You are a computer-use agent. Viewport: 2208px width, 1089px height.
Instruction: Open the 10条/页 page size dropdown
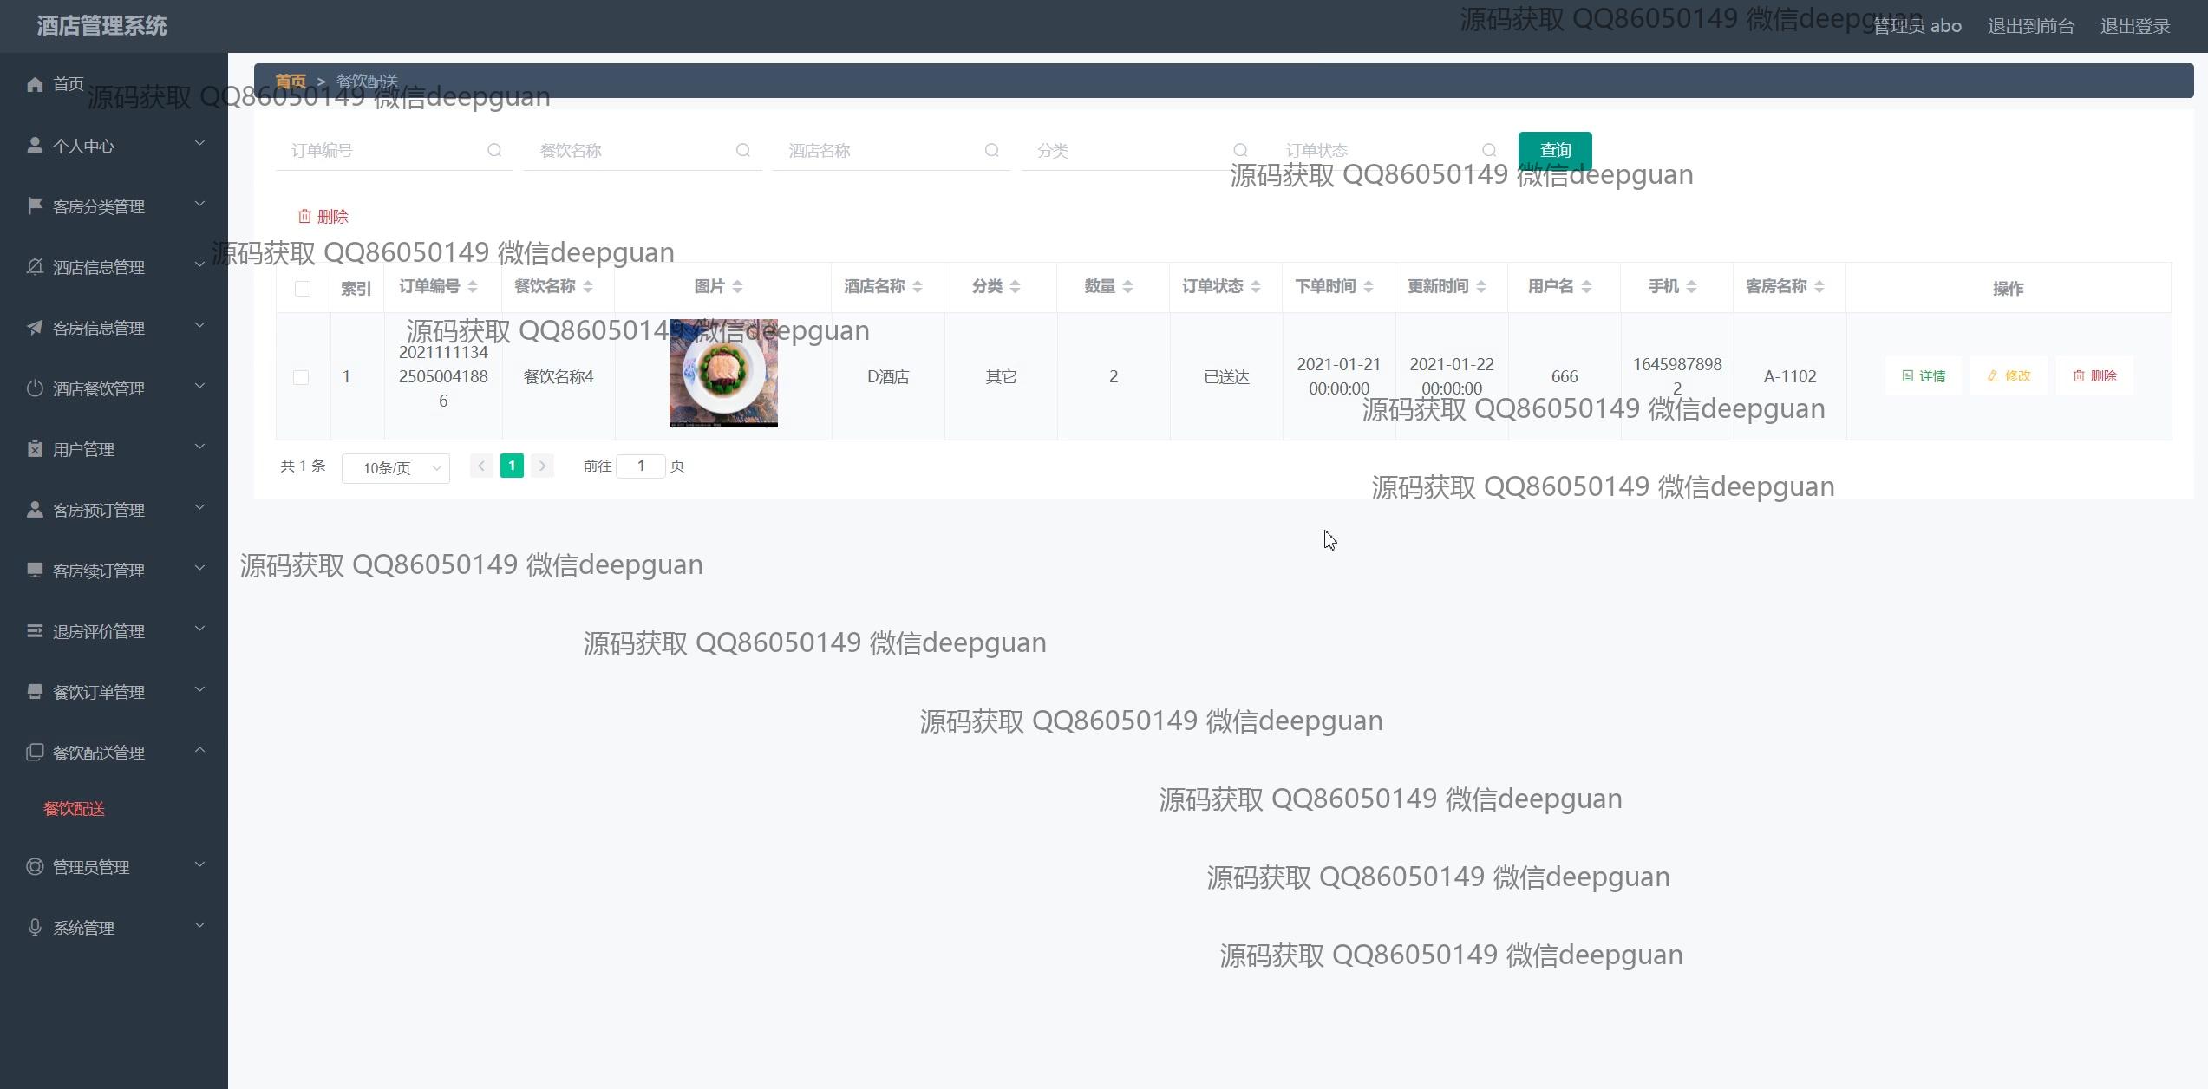pos(395,468)
